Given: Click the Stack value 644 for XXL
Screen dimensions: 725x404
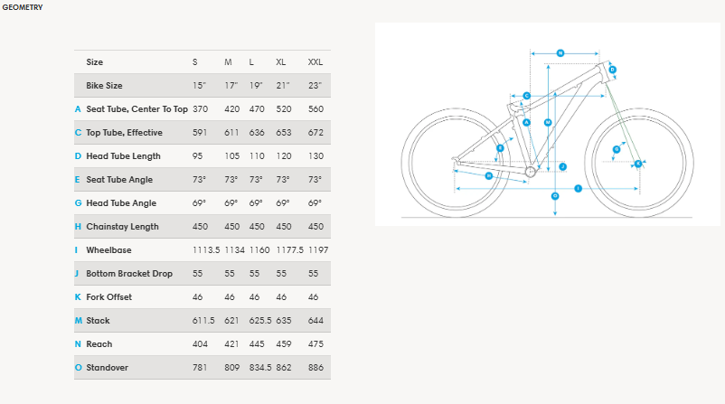Looking at the screenshot, I should tap(315, 321).
